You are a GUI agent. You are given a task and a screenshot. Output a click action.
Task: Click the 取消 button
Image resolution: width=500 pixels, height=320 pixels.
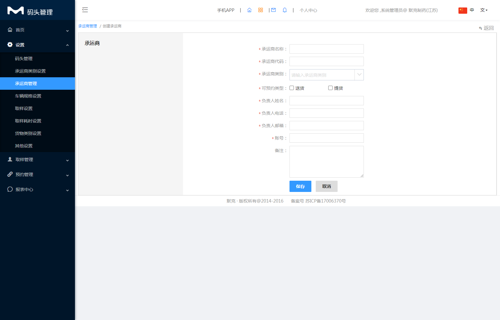tap(327, 186)
